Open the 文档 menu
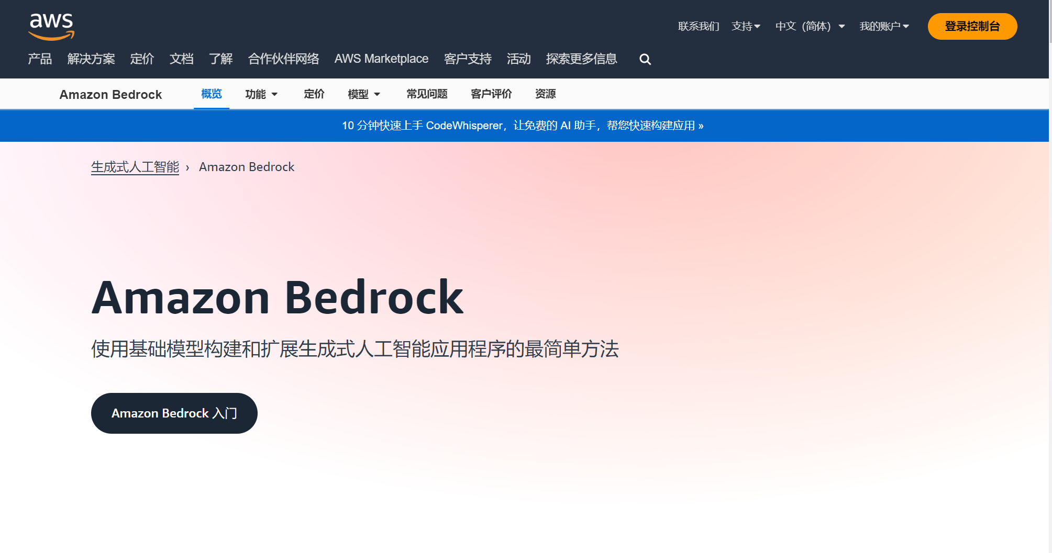 tap(181, 59)
